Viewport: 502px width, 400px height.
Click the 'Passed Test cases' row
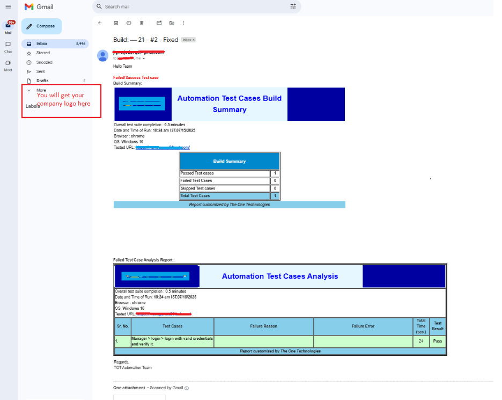coord(230,173)
